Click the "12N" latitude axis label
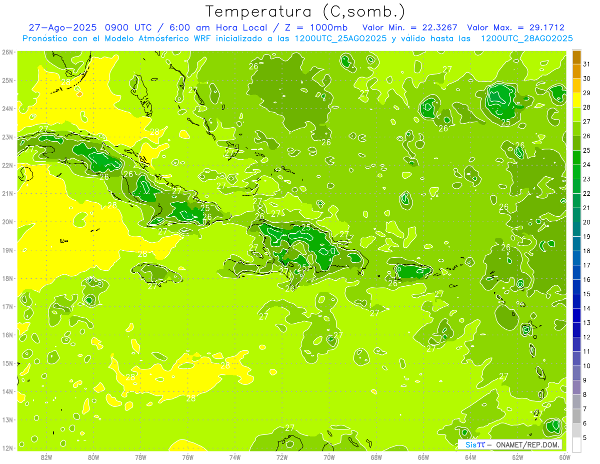 (x=7, y=448)
